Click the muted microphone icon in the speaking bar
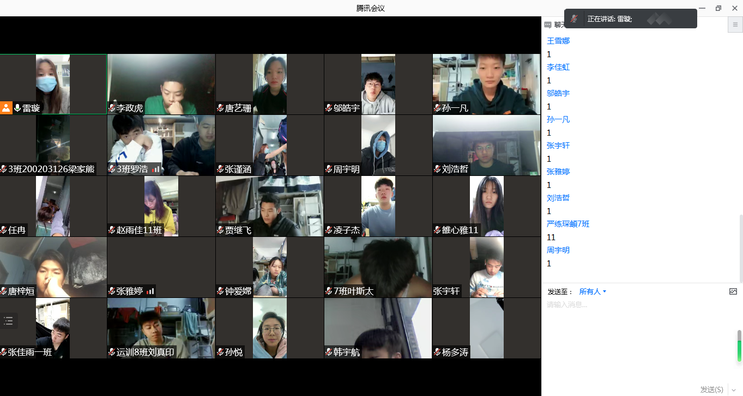743x396 pixels. pos(574,19)
